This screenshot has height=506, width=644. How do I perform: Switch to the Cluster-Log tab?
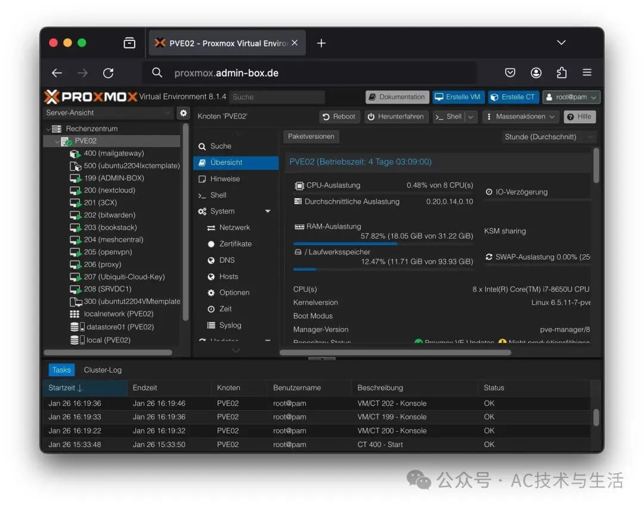[103, 370]
